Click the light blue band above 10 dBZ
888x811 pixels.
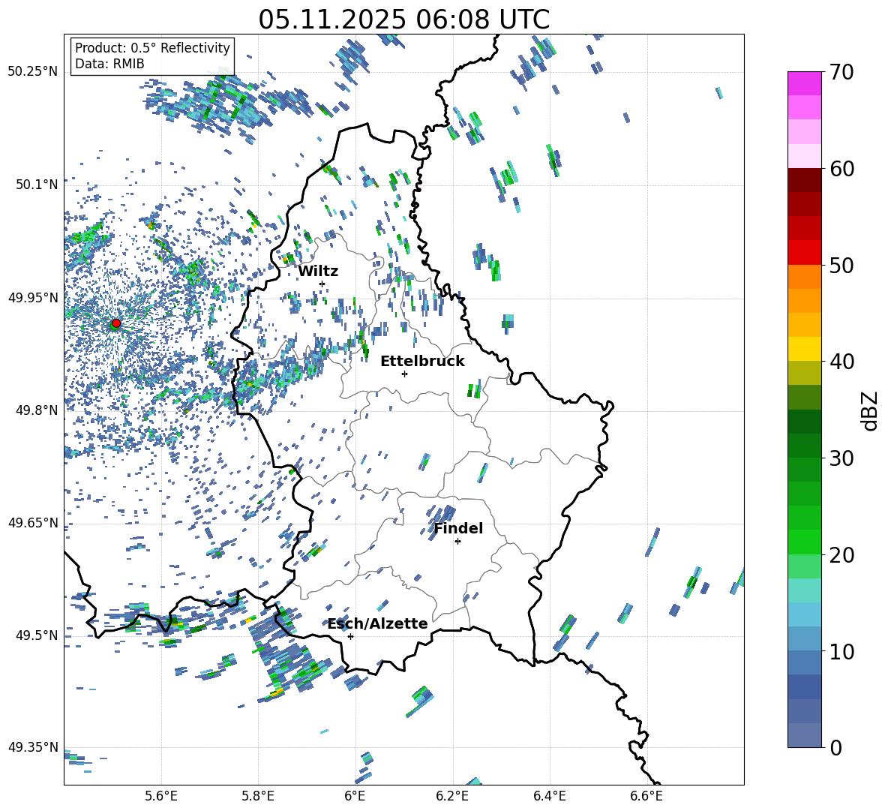pyautogui.click(x=804, y=639)
